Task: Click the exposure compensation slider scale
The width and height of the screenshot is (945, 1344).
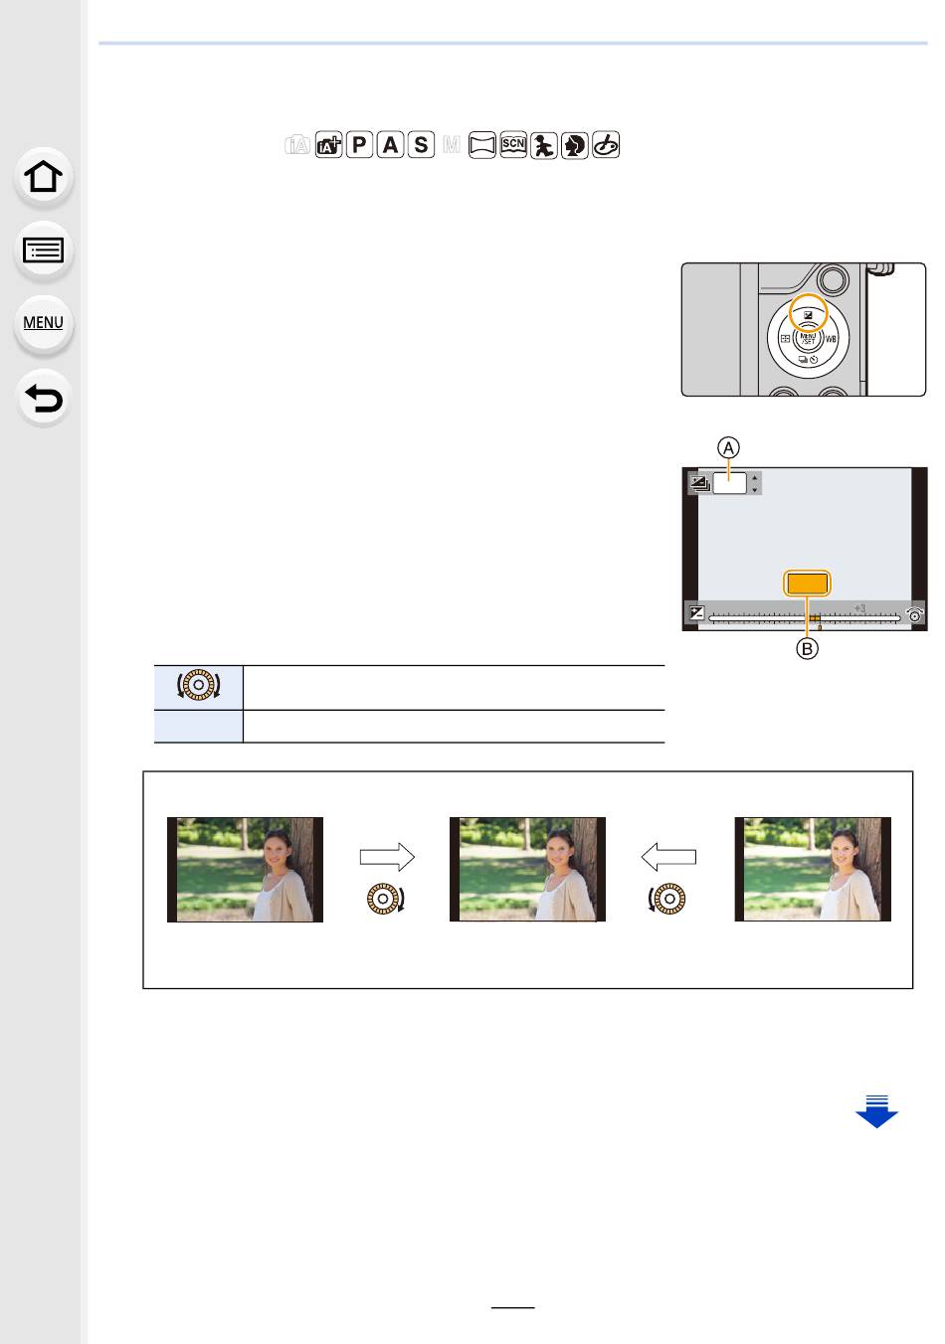Action: (x=805, y=617)
